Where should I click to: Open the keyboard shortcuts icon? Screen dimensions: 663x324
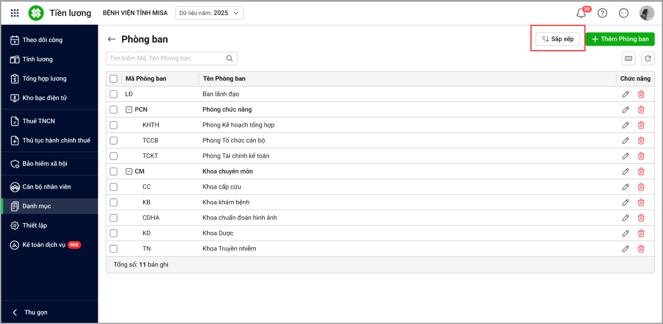pyautogui.click(x=629, y=58)
